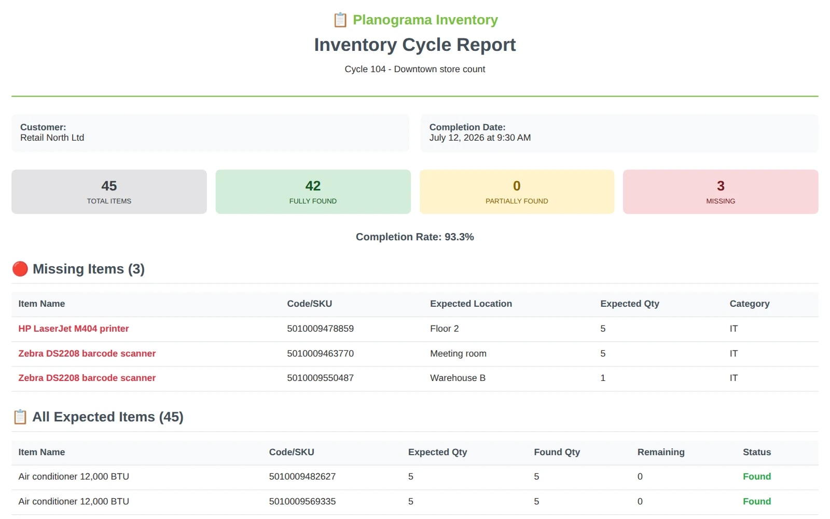Click the Cycle 104 - Downtown store count subtitle
Viewport: 830px width, 519px height.
pyautogui.click(x=415, y=69)
